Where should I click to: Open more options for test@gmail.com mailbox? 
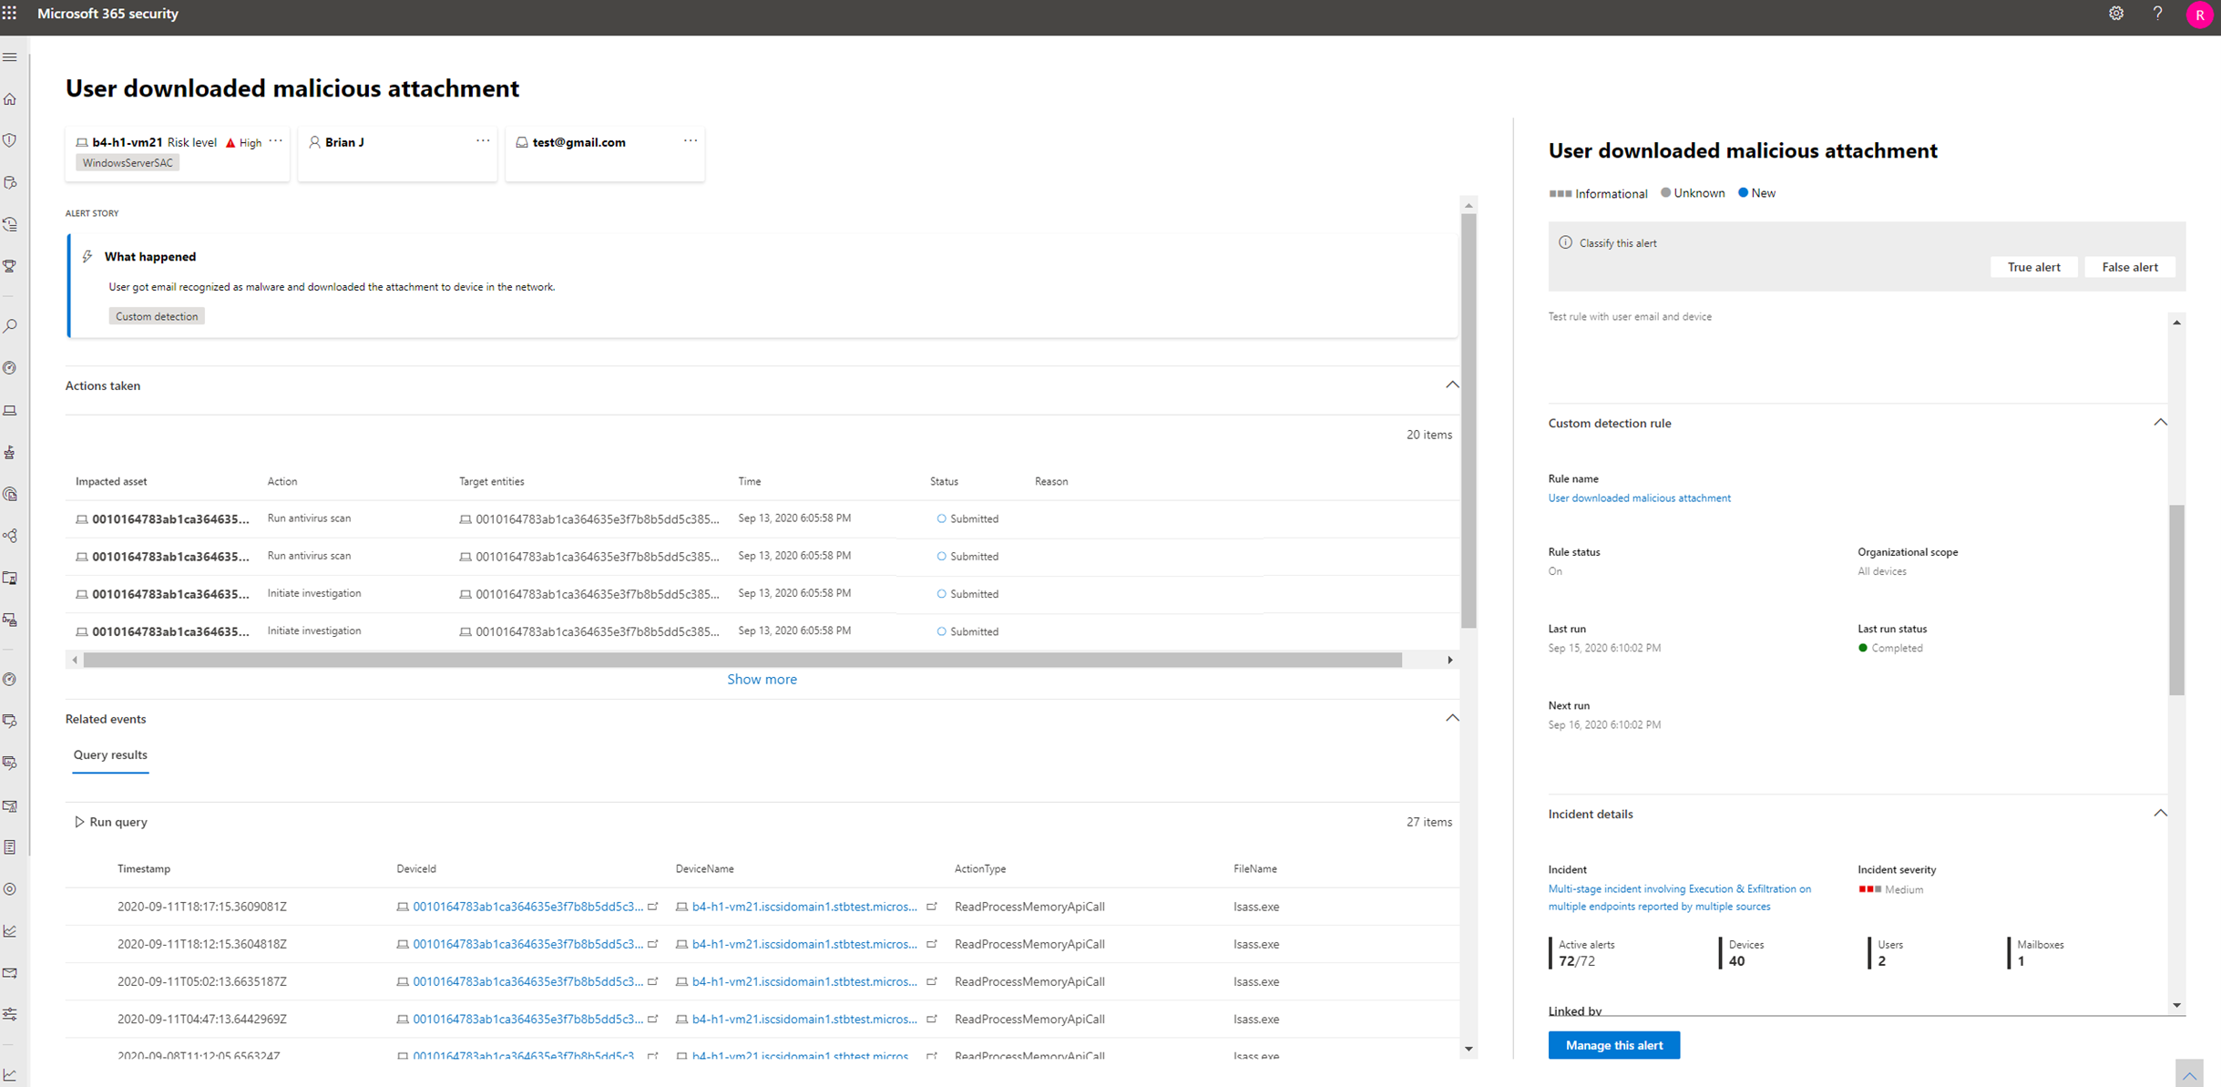[691, 141]
